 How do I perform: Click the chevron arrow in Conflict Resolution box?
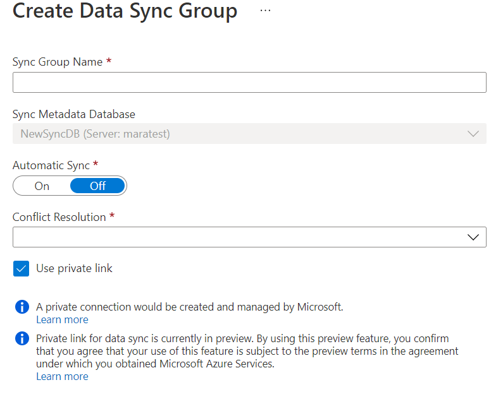pos(473,237)
